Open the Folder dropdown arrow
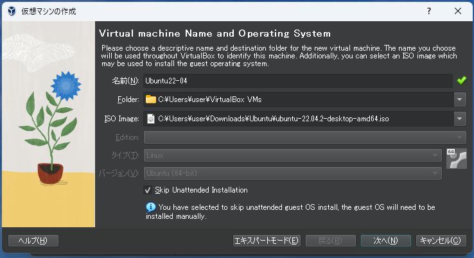 click(x=460, y=99)
